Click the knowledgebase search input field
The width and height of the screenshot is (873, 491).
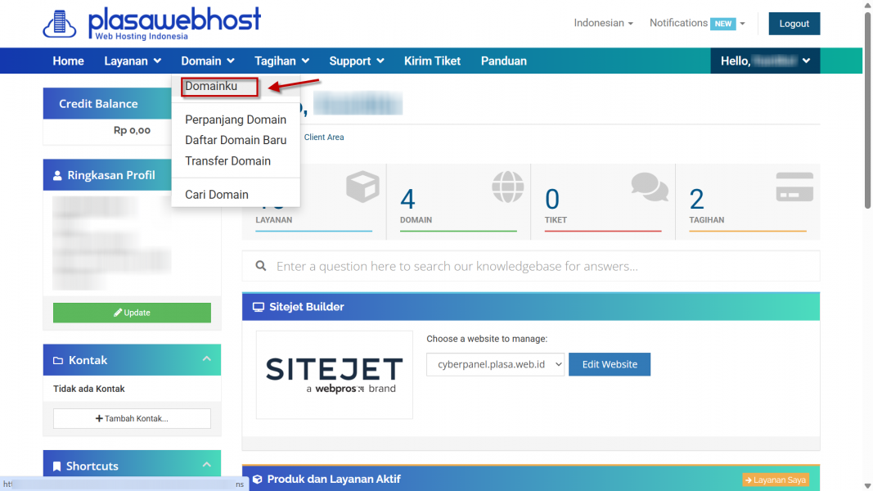(540, 266)
